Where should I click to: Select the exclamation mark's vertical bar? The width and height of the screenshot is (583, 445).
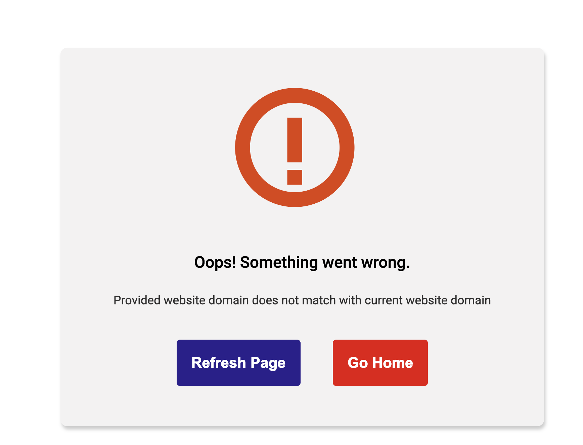pos(295,140)
